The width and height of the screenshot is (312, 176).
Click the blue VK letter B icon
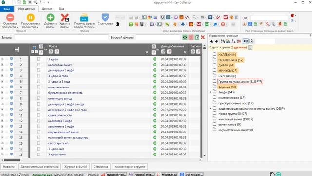[x=210, y=17]
